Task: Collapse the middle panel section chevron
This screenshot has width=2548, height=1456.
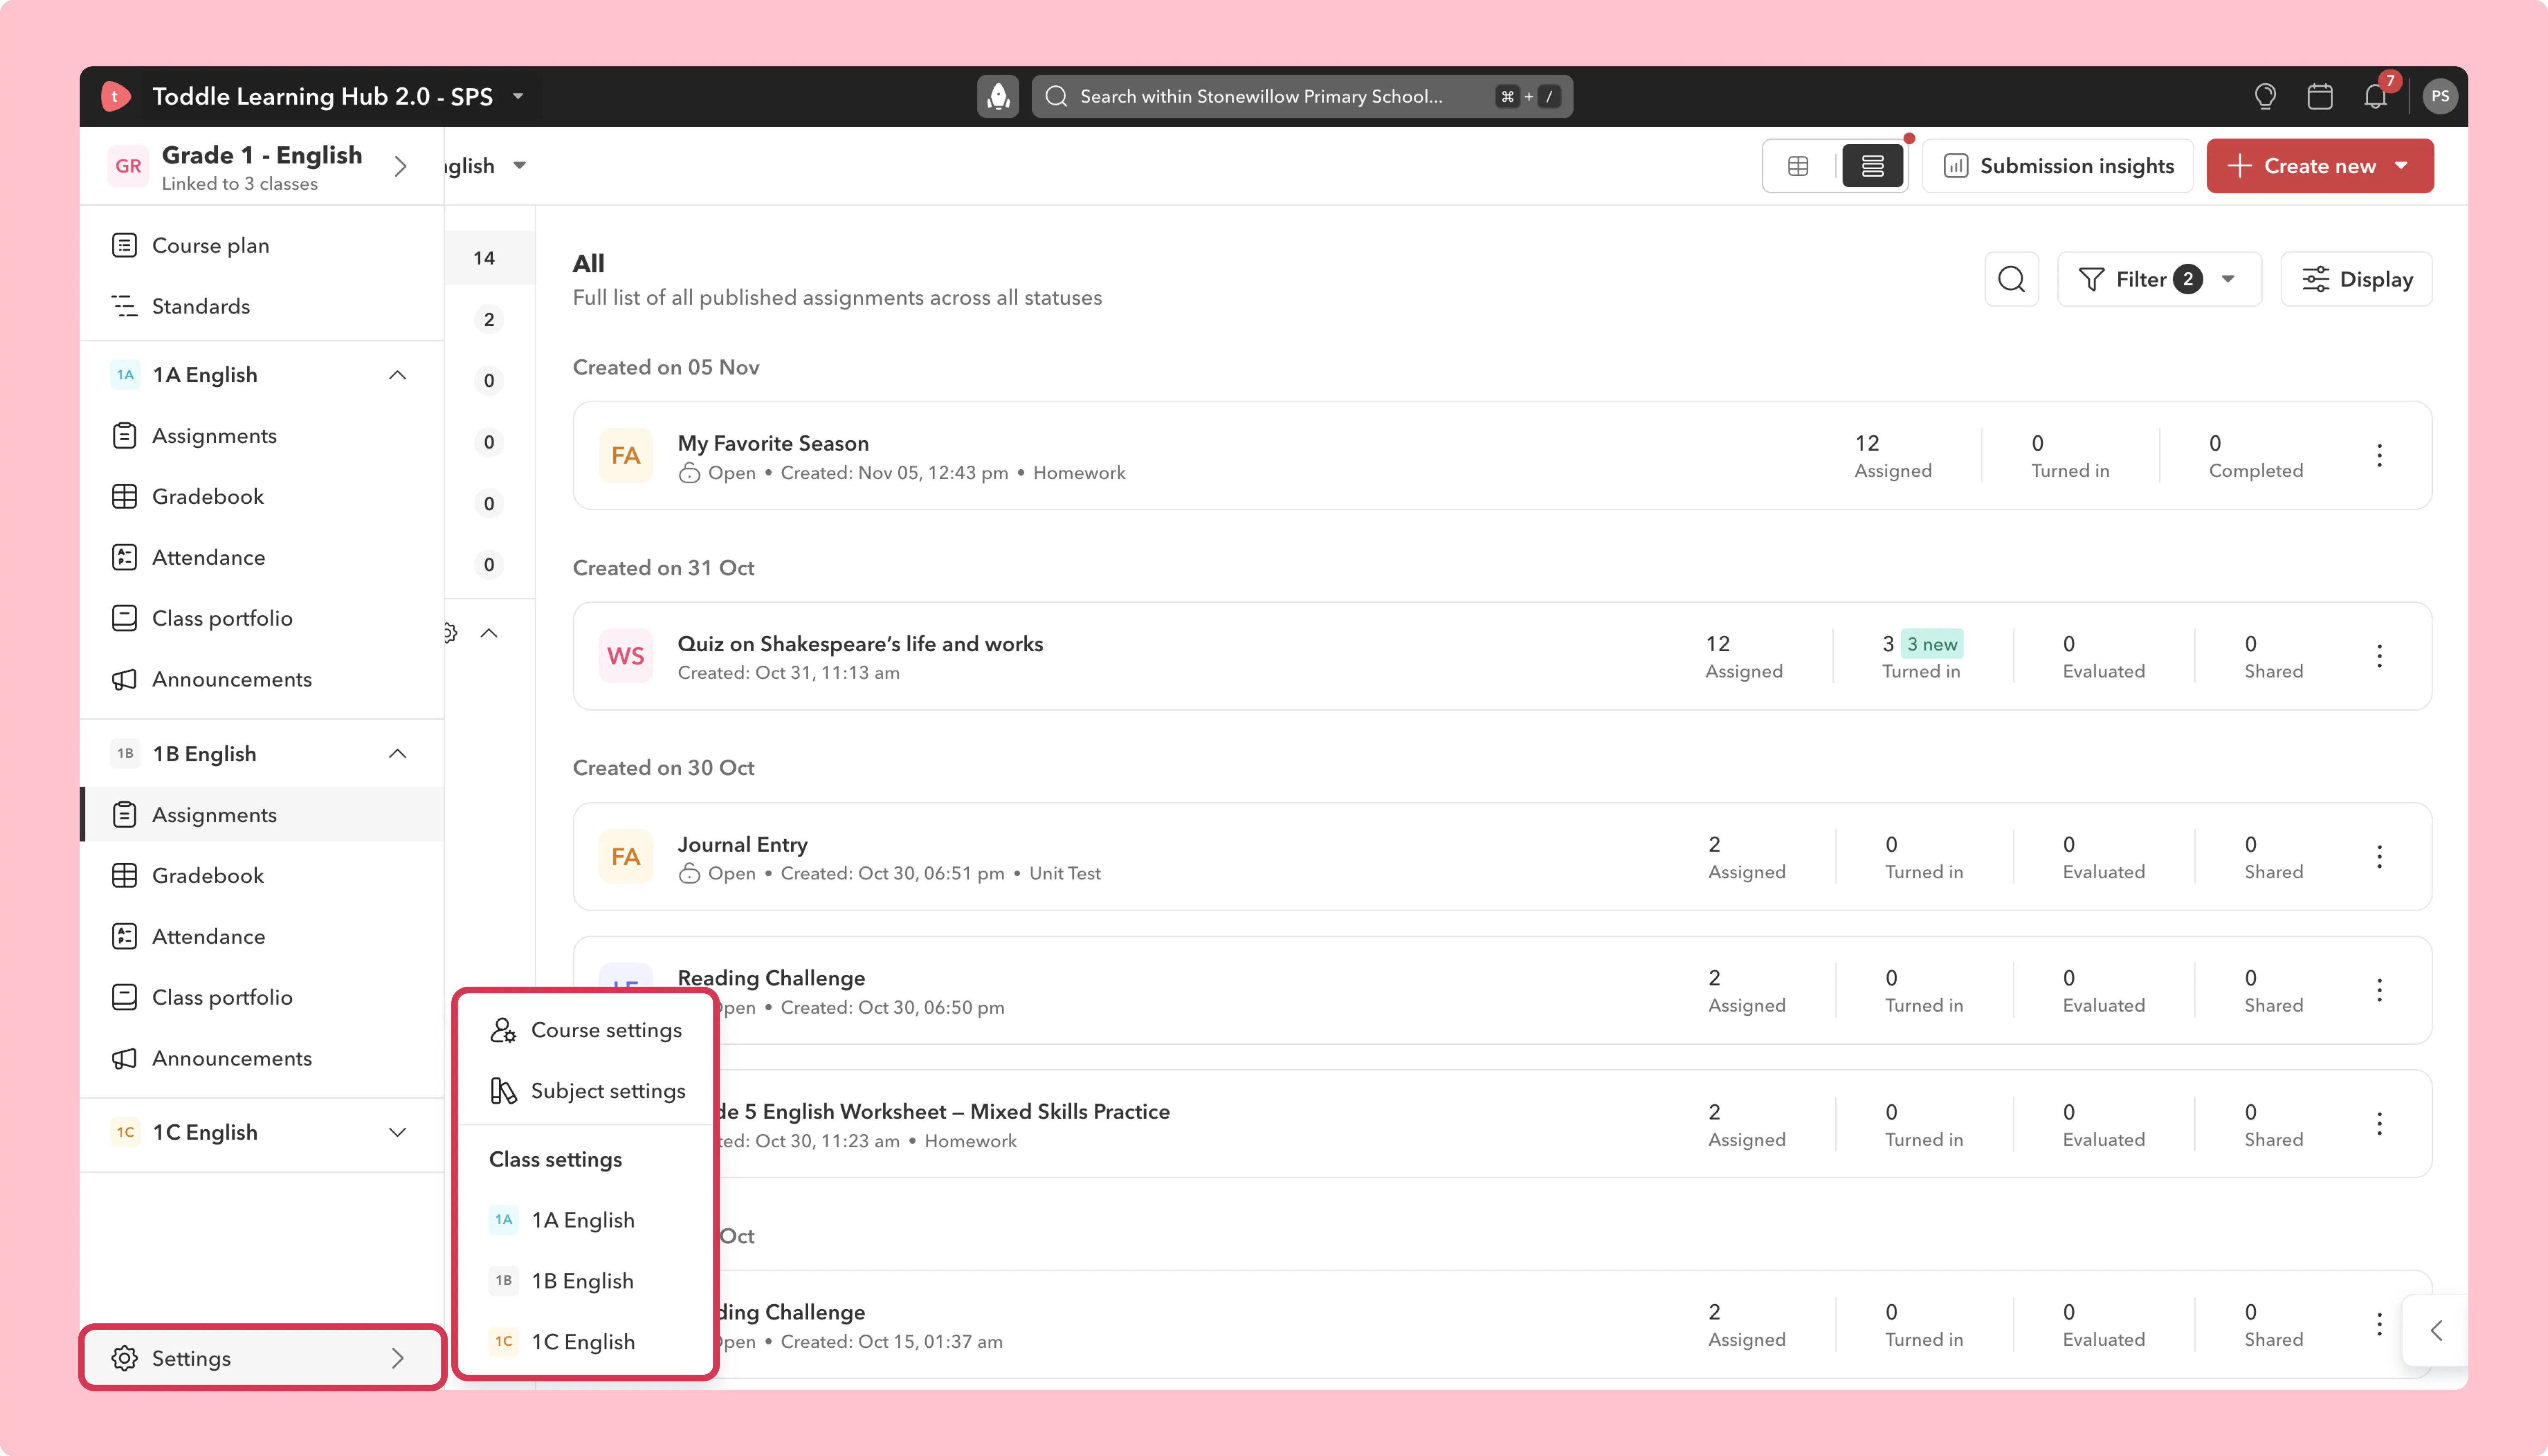Action: (x=489, y=633)
